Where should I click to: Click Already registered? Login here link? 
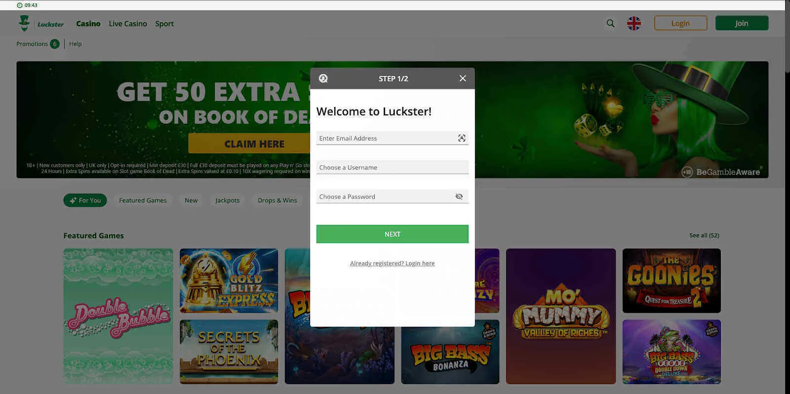(x=392, y=263)
